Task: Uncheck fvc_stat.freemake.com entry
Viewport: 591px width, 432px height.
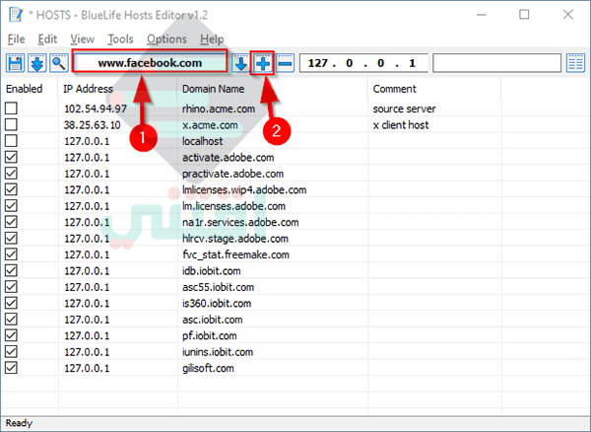Action: tap(11, 254)
